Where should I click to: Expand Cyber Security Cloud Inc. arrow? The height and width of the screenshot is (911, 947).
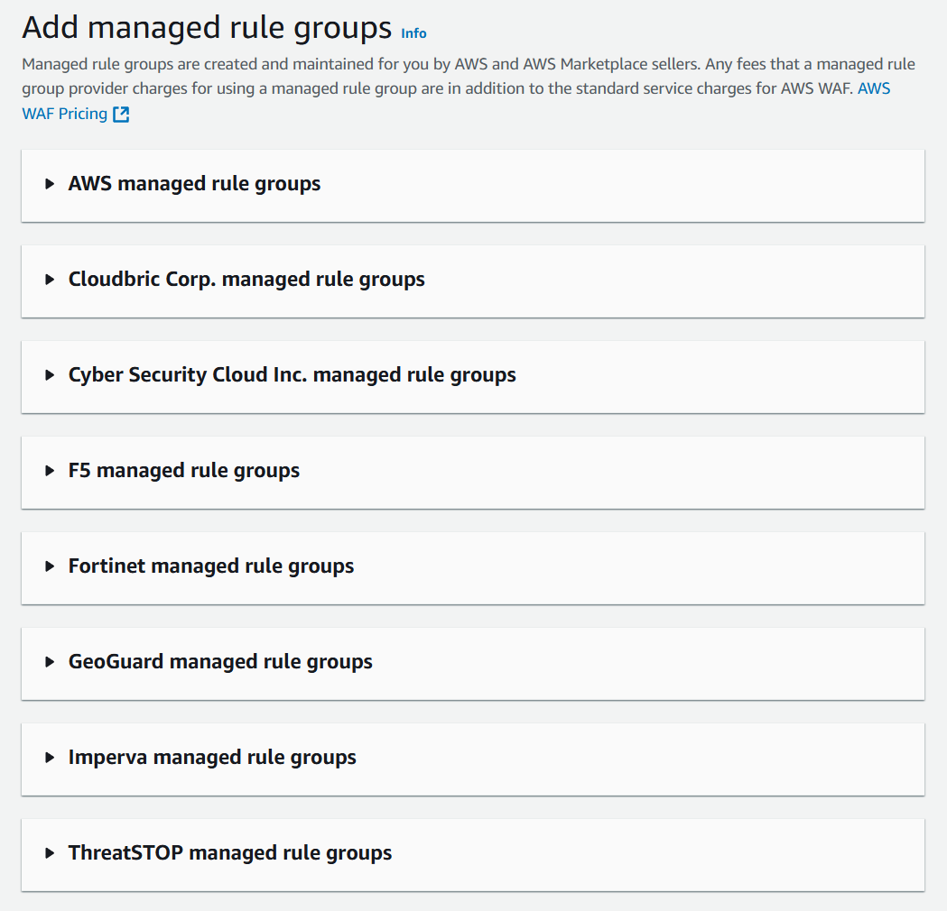click(x=50, y=375)
